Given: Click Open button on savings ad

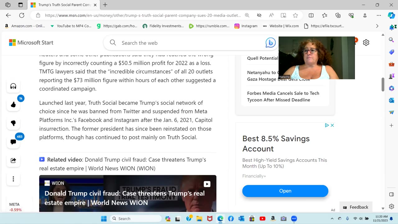Looking at the screenshot, I should pos(285,191).
